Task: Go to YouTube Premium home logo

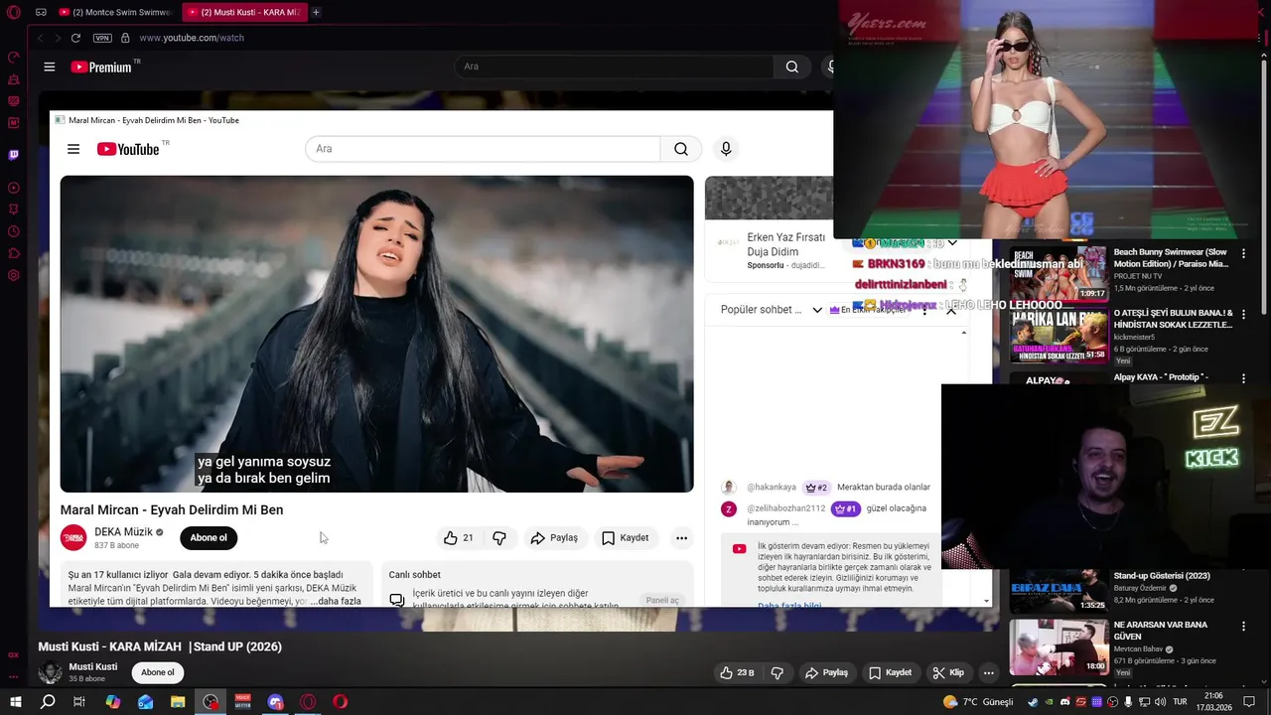Action: tap(102, 67)
